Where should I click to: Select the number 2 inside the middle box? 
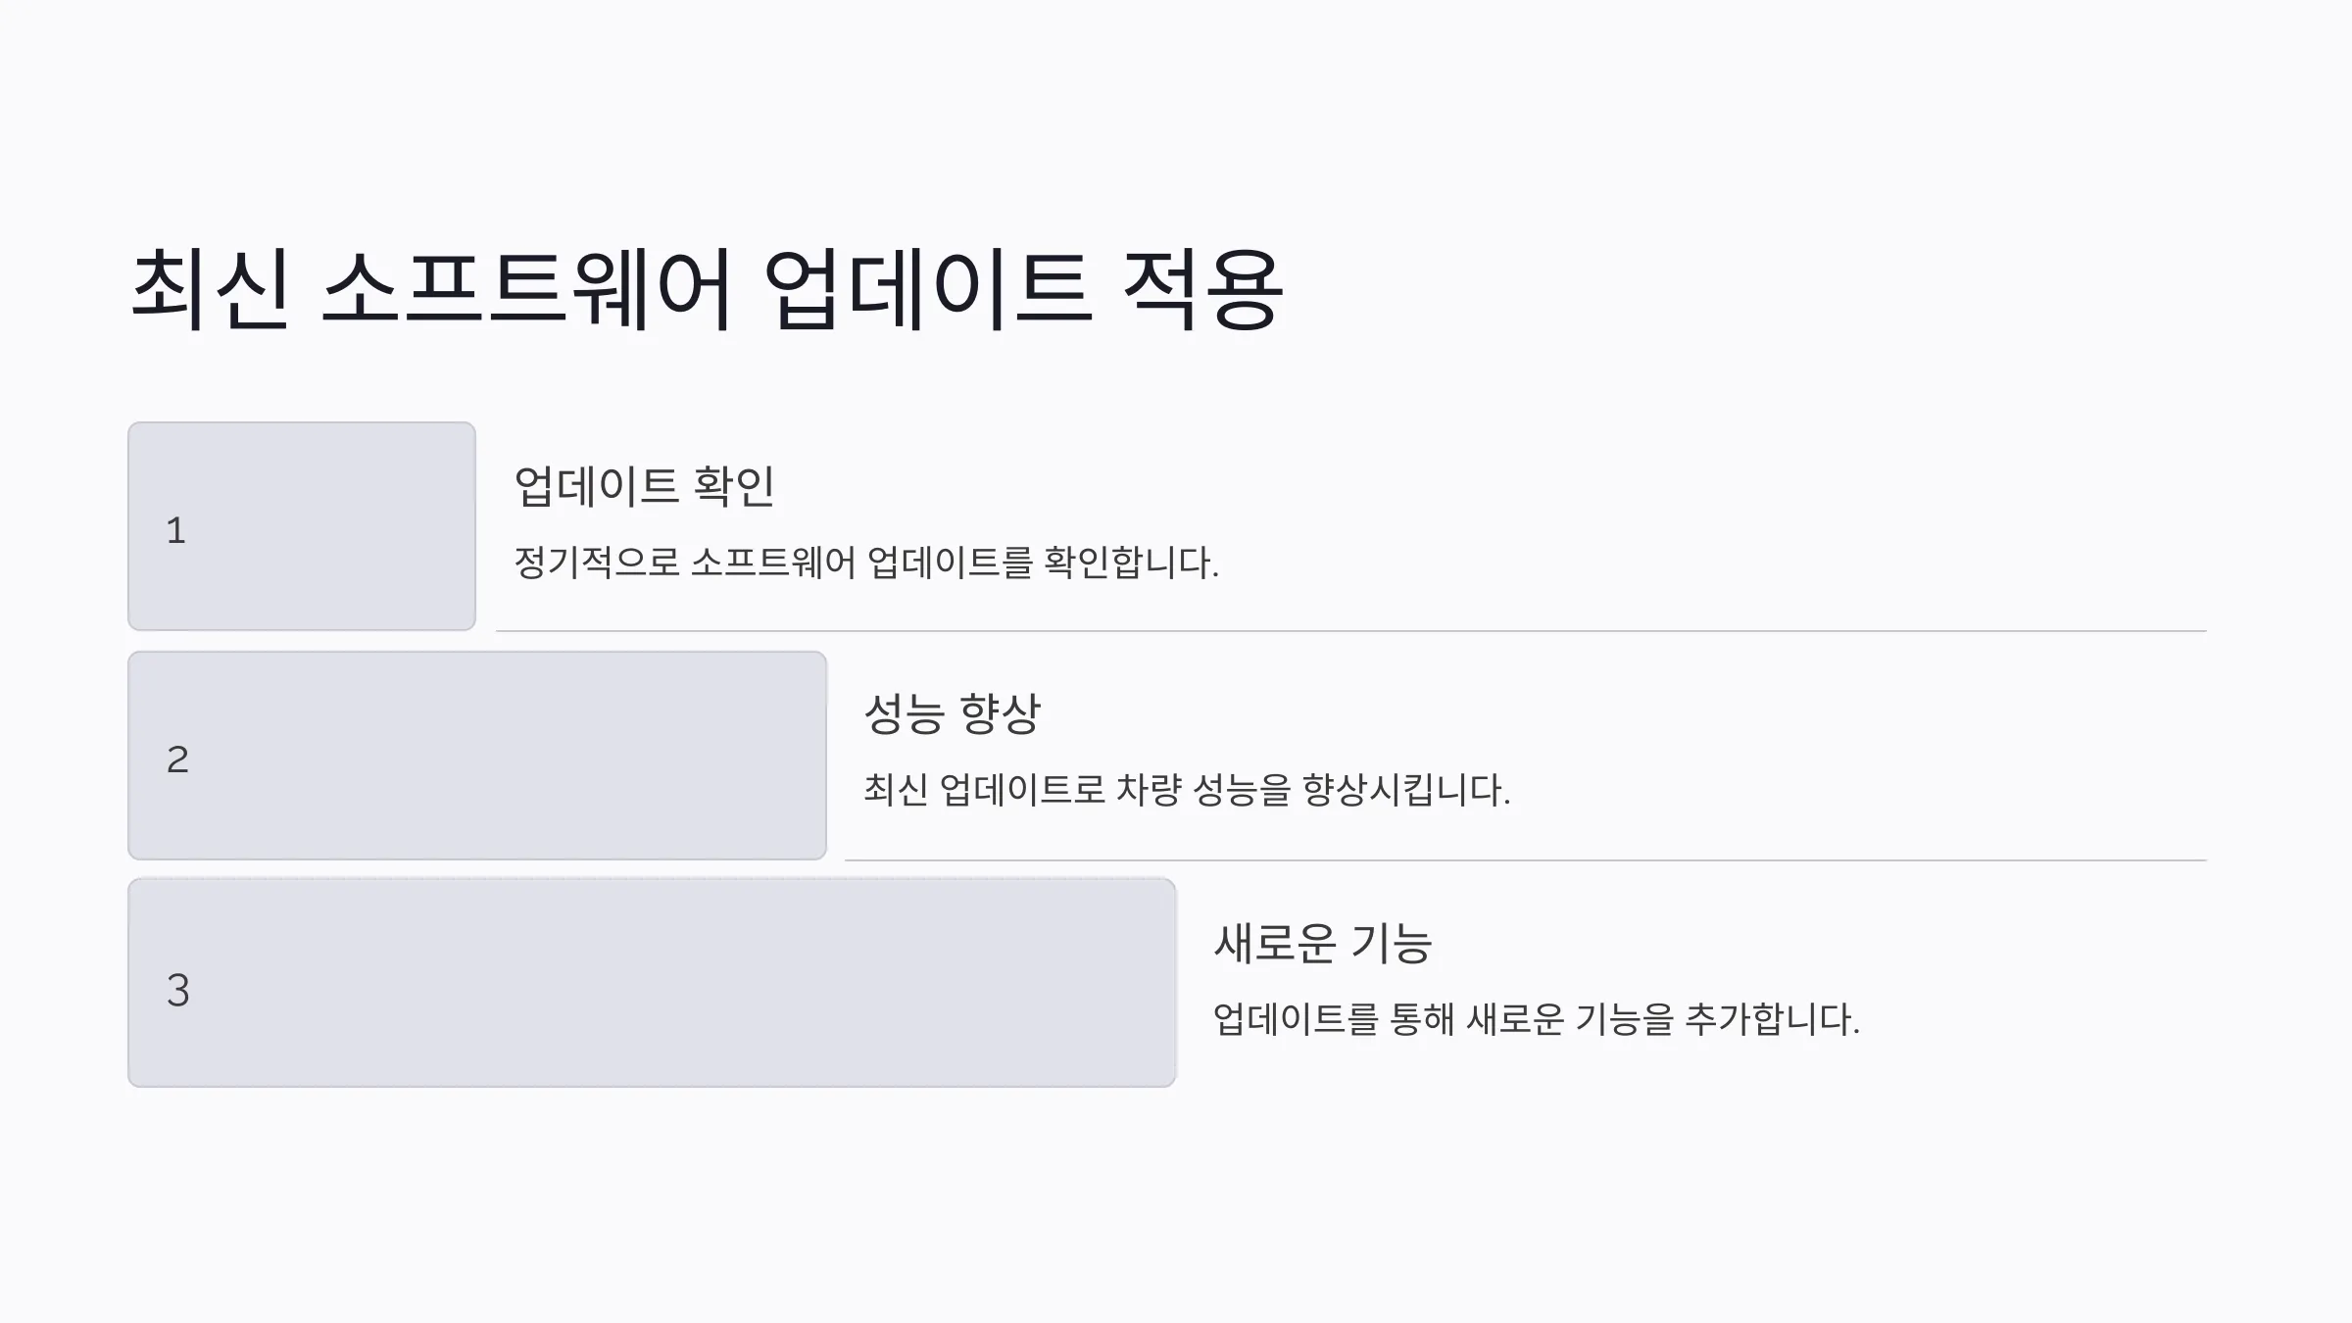pyautogui.click(x=177, y=759)
